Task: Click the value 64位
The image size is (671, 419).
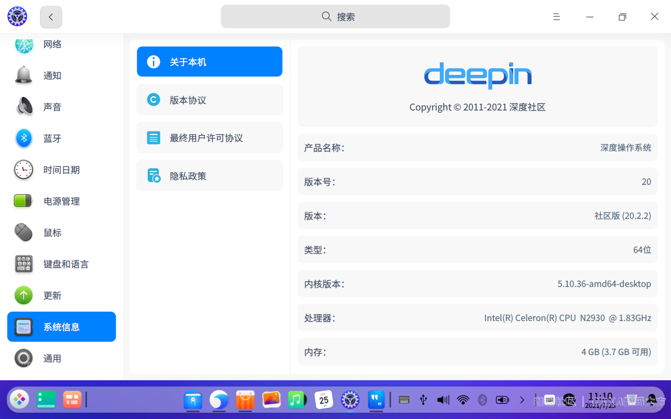Action: click(x=642, y=250)
